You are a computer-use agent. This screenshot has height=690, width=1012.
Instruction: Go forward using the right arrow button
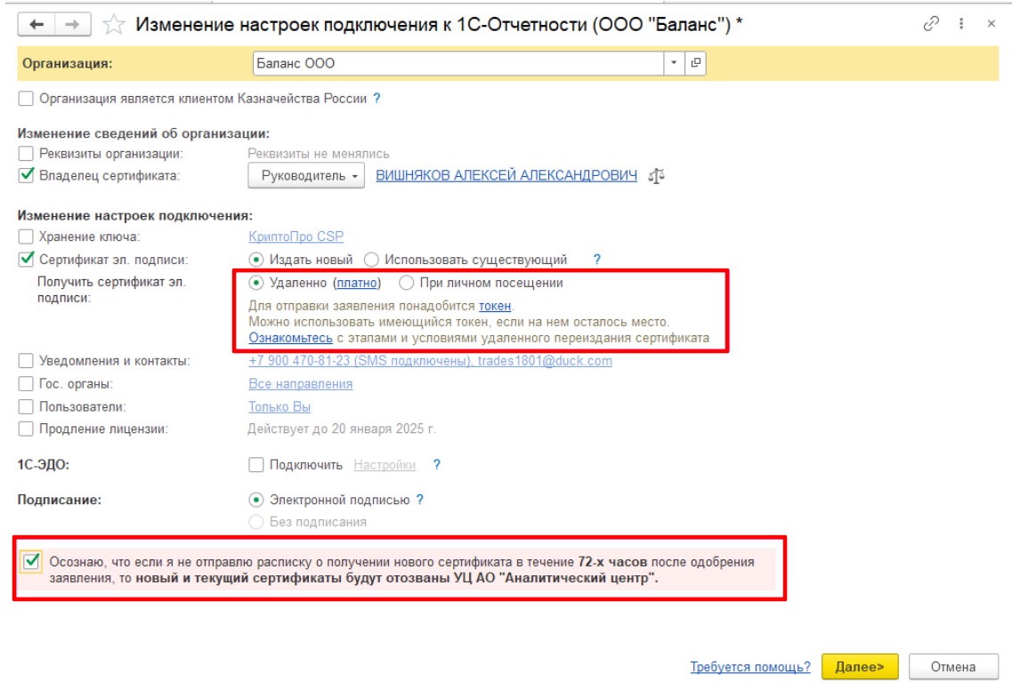coord(72,25)
